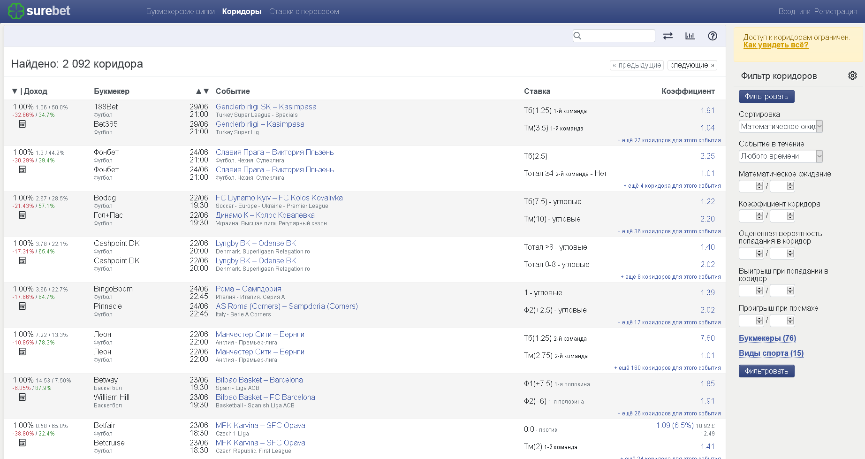
Task: Open the bar chart statistics icon
Action: point(690,36)
